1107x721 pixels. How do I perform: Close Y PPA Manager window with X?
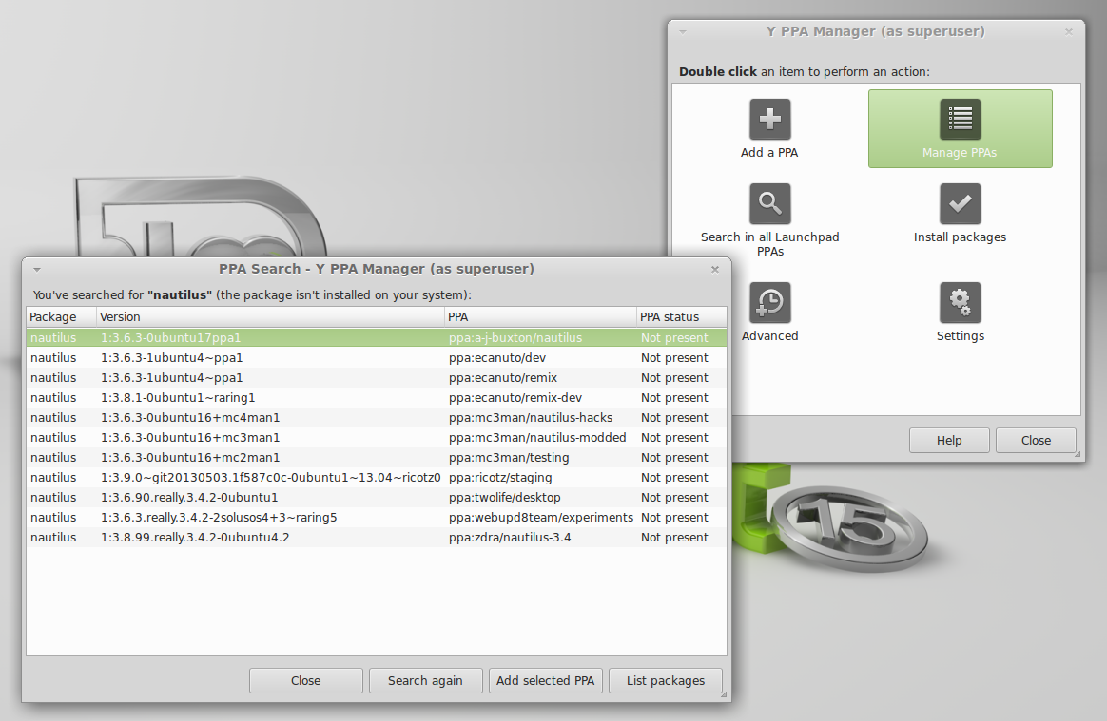[1069, 31]
